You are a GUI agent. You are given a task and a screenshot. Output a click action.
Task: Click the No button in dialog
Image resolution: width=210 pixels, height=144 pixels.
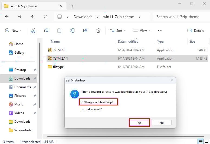click(x=162, y=123)
